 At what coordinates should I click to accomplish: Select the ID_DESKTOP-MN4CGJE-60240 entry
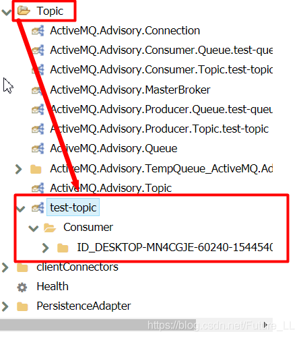(175, 248)
